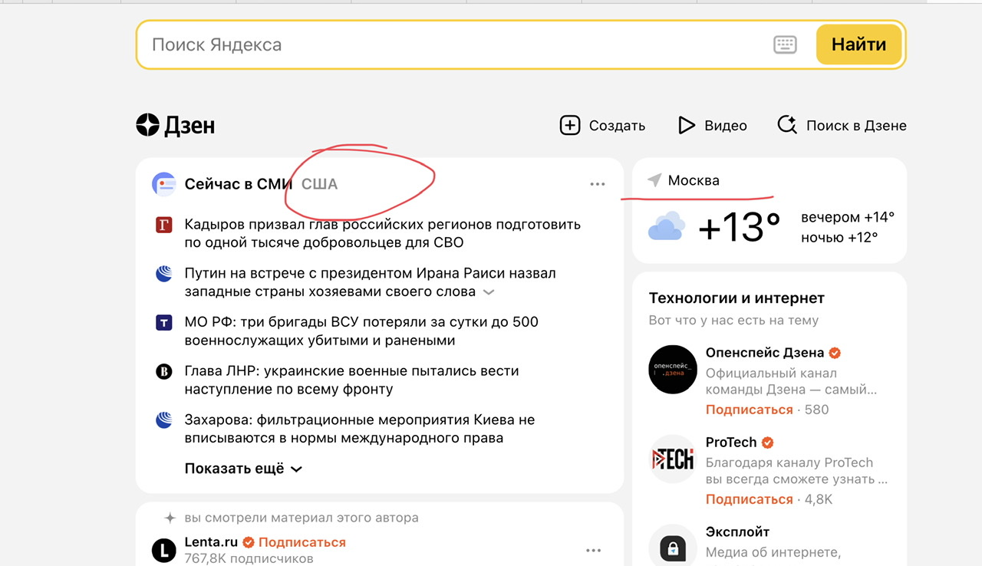
Task: Subscribe to the ProTech channel
Action: (749, 499)
